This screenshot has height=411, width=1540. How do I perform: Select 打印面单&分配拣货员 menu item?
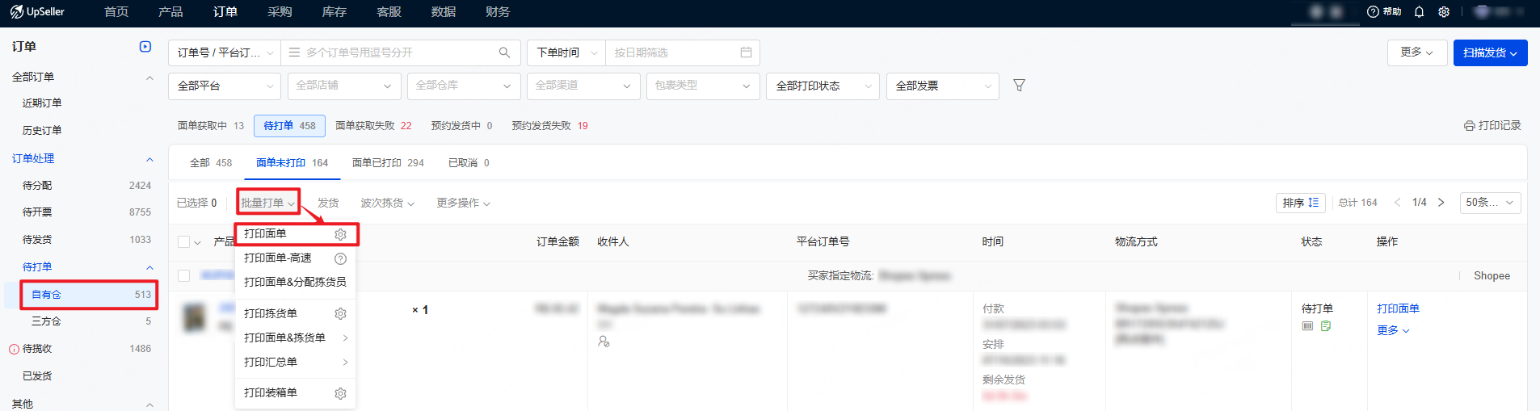295,282
